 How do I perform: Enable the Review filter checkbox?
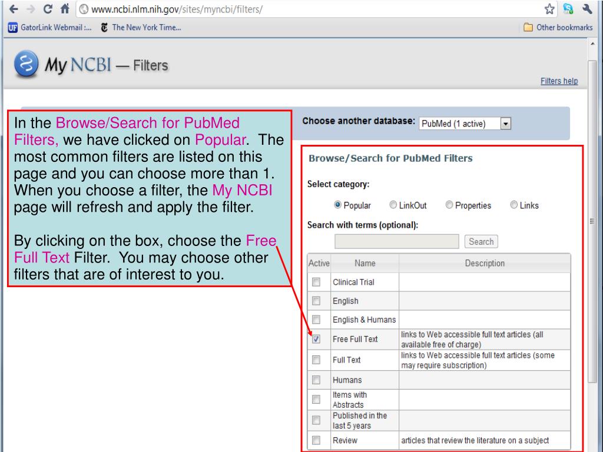point(316,440)
